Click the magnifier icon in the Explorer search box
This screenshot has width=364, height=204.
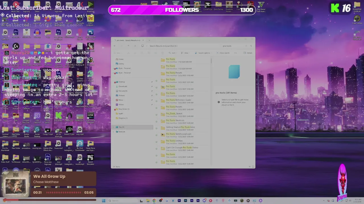coord(251,46)
